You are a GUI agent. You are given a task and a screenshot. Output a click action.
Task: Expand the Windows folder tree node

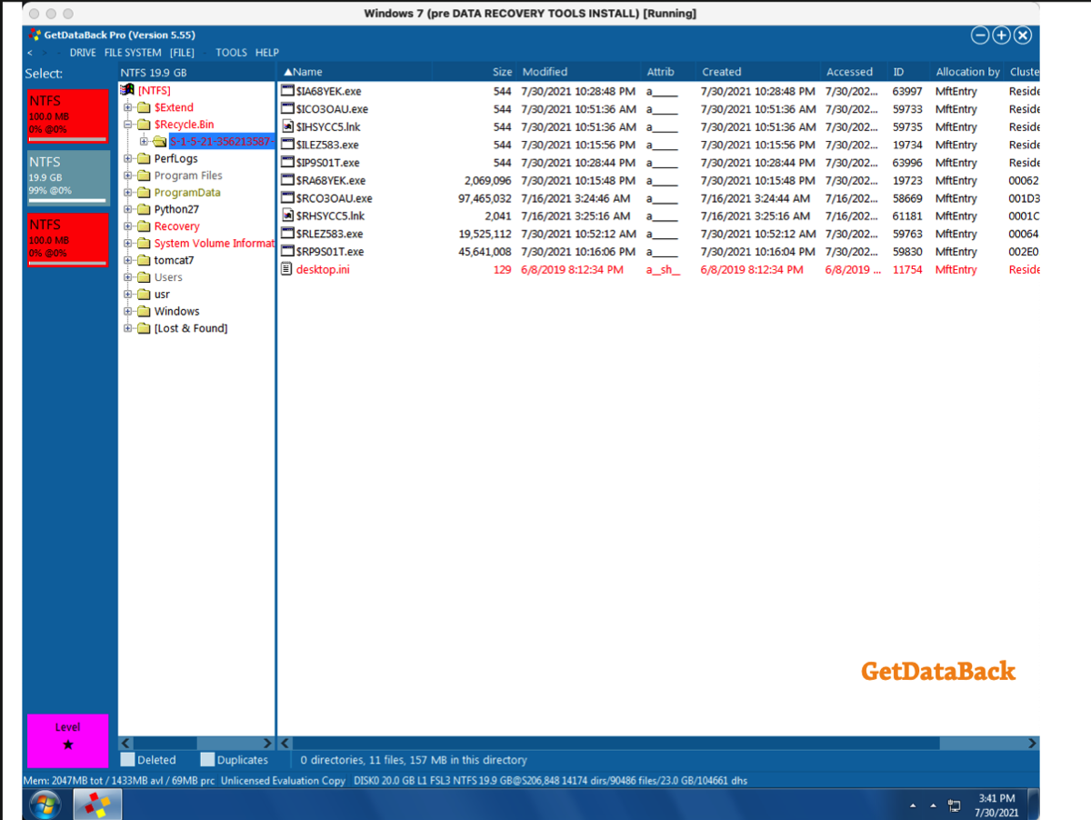(x=128, y=312)
